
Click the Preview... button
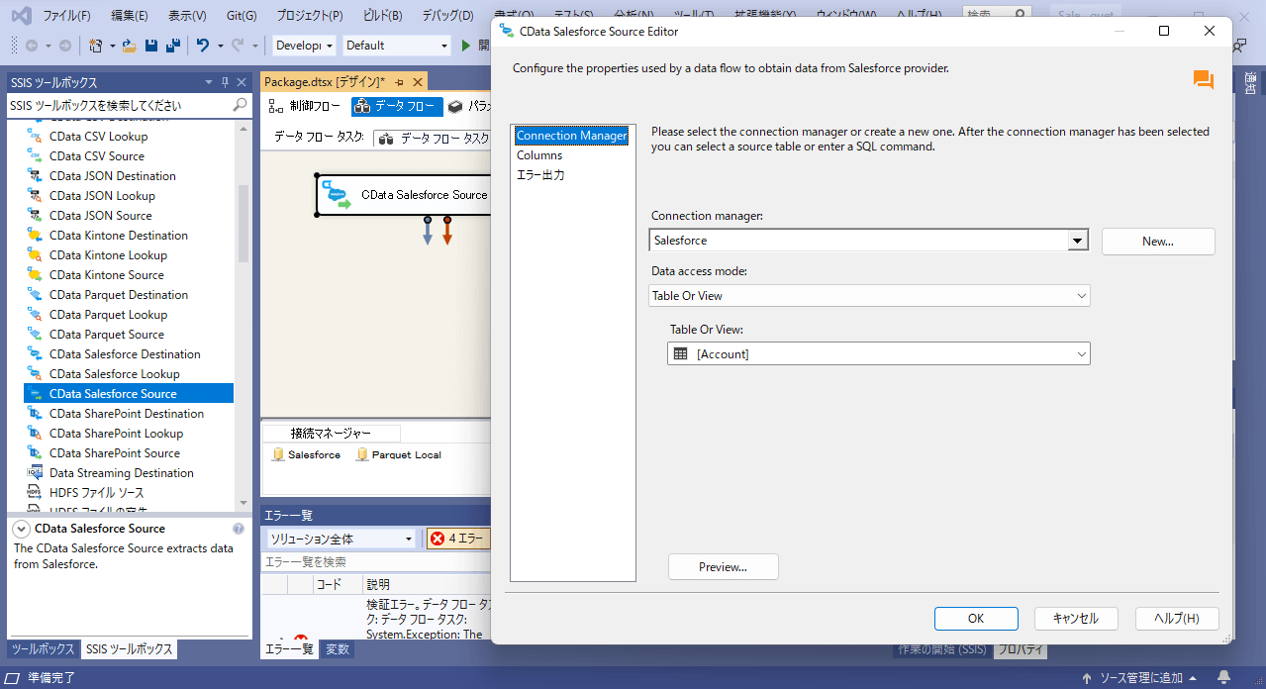(724, 567)
